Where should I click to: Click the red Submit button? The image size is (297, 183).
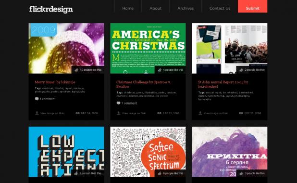(x=252, y=6)
